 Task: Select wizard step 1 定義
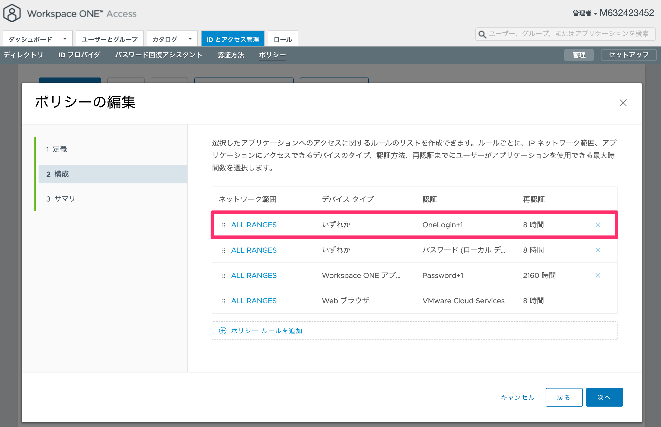click(113, 149)
